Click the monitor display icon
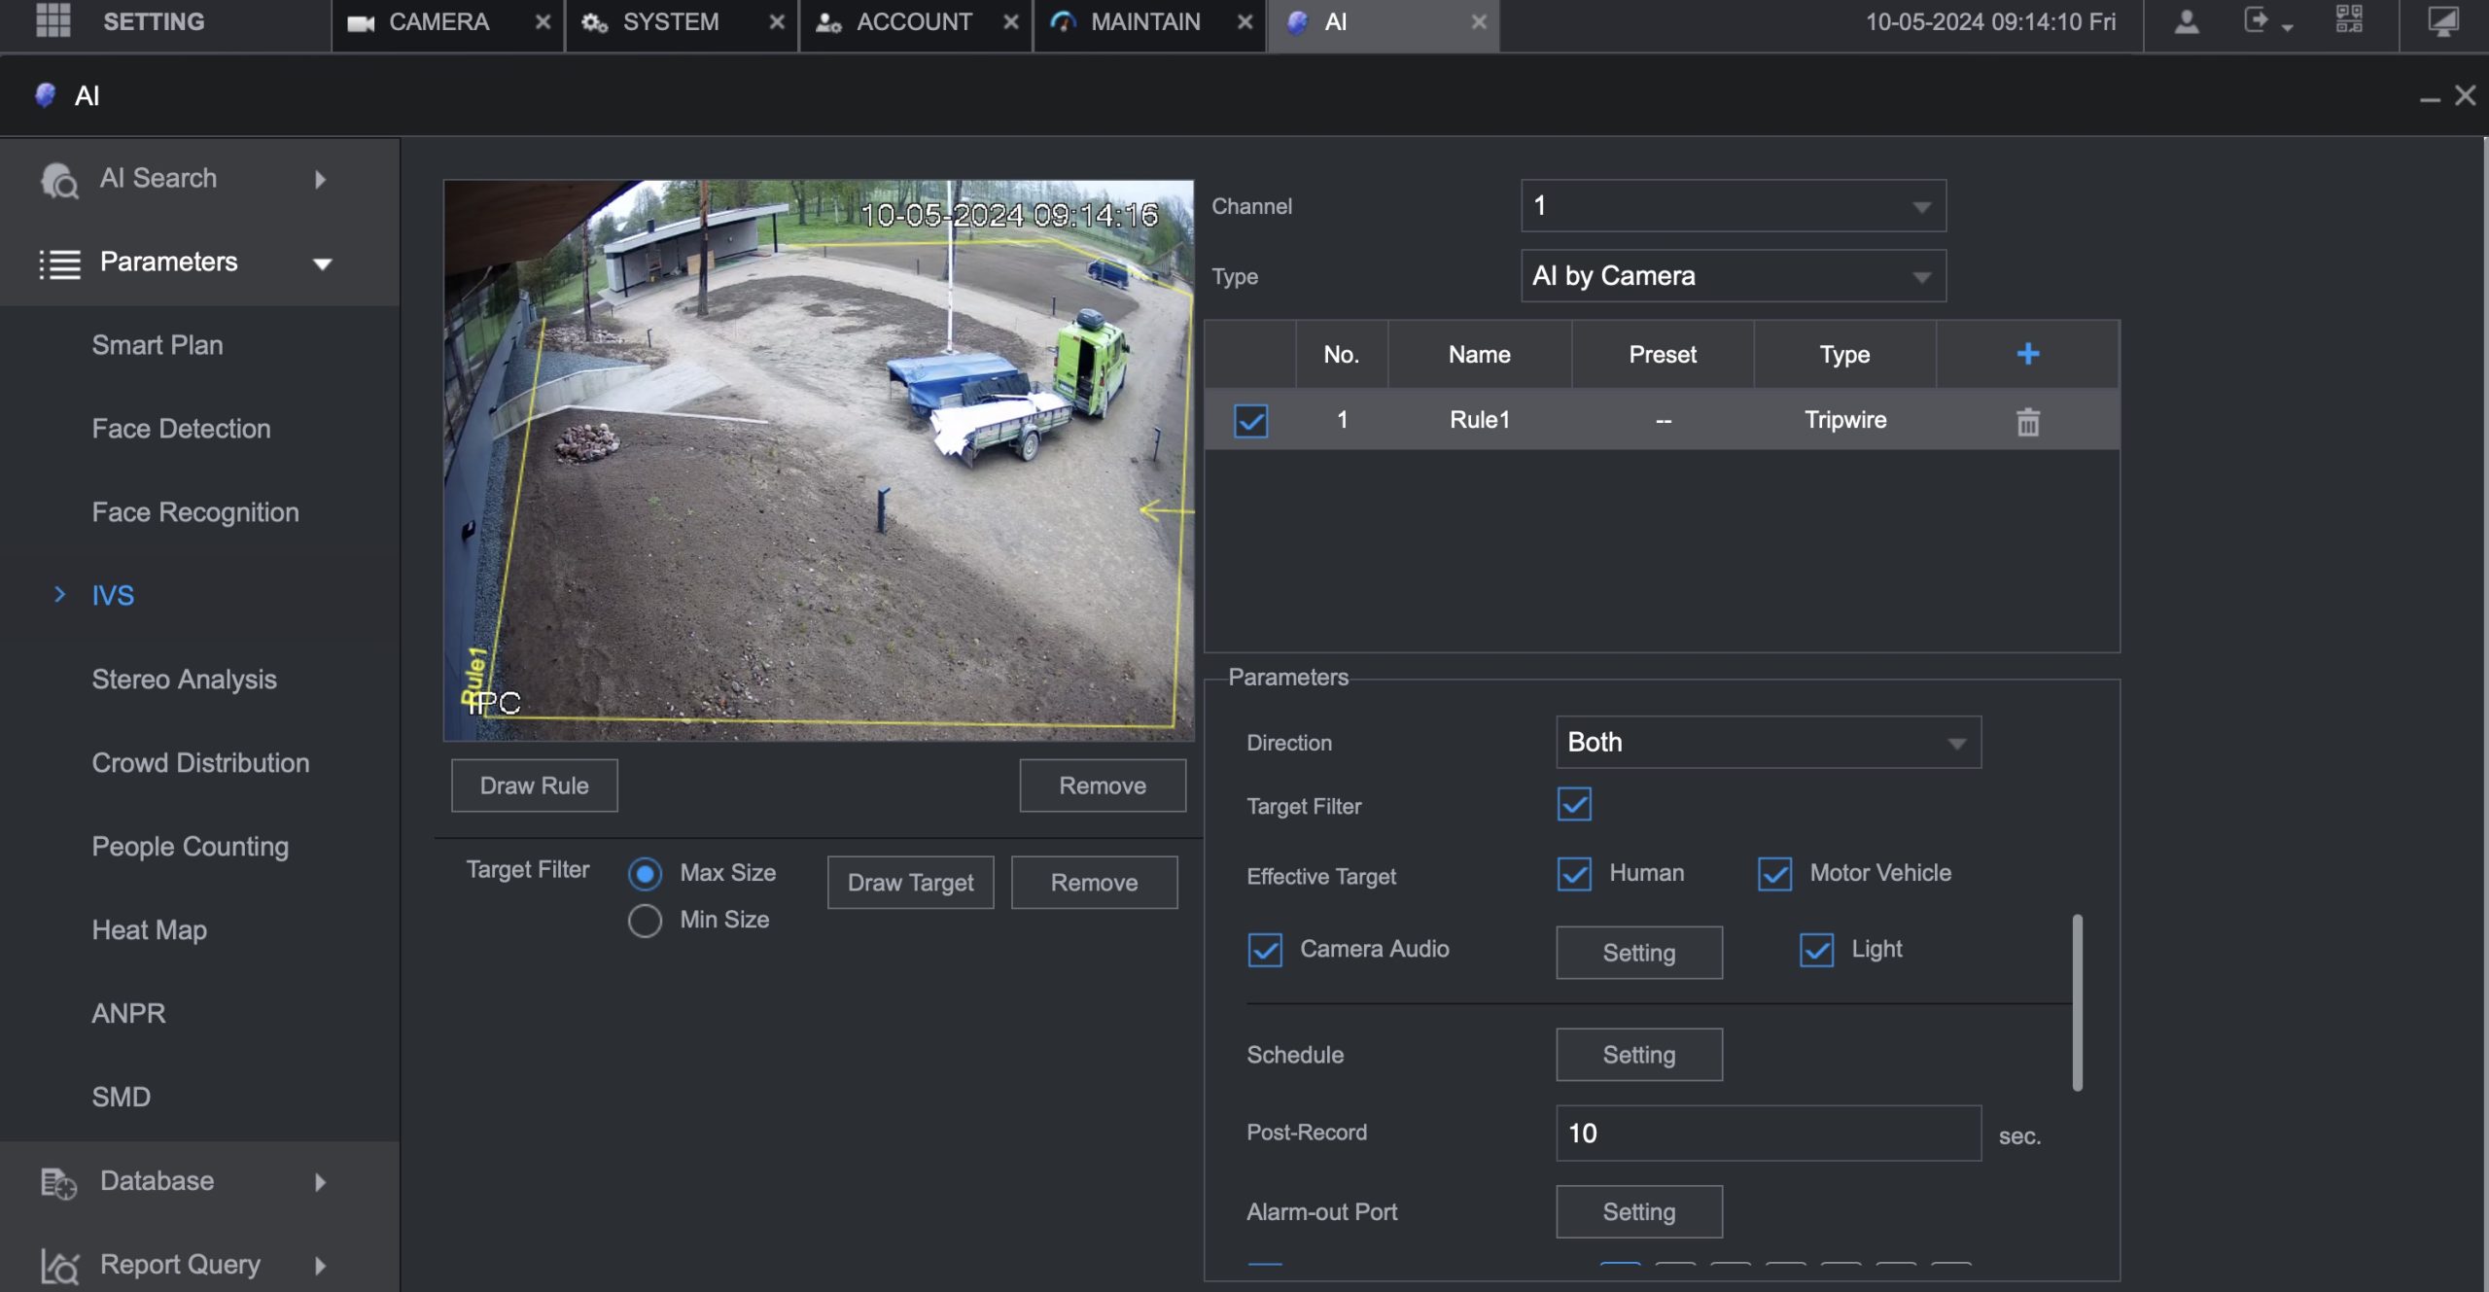 [x=2442, y=21]
